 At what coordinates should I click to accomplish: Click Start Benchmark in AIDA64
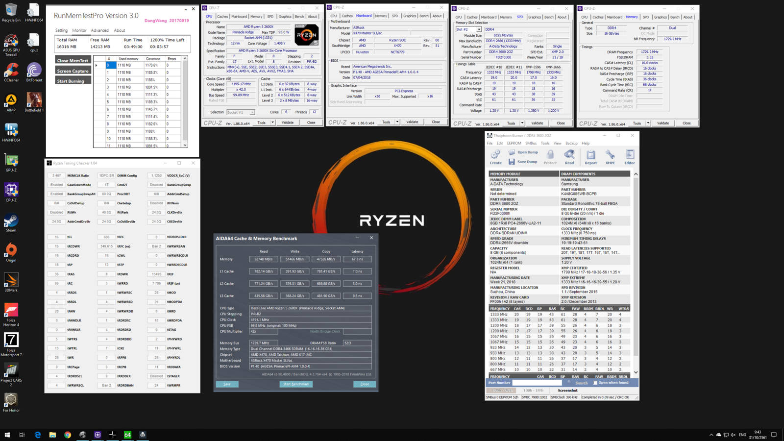pyautogui.click(x=296, y=384)
